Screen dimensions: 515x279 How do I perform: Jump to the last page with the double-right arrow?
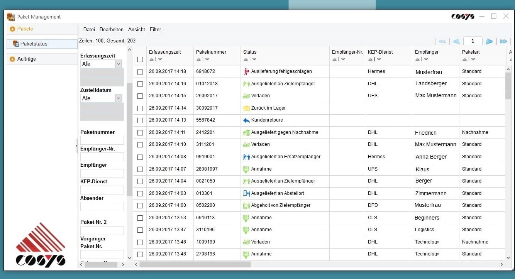[503, 41]
